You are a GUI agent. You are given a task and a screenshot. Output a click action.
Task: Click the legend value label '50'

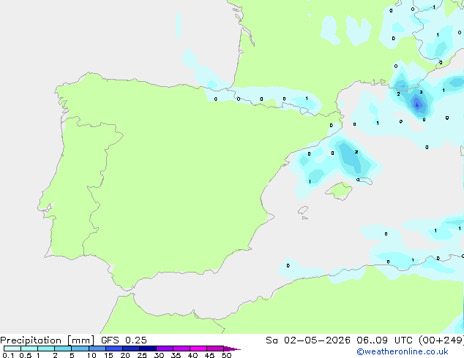tap(226, 355)
